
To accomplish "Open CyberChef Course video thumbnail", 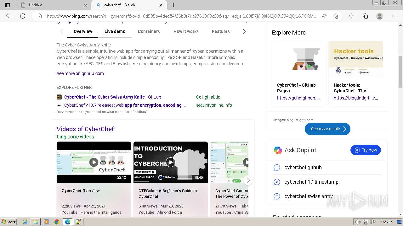I will (229, 162).
